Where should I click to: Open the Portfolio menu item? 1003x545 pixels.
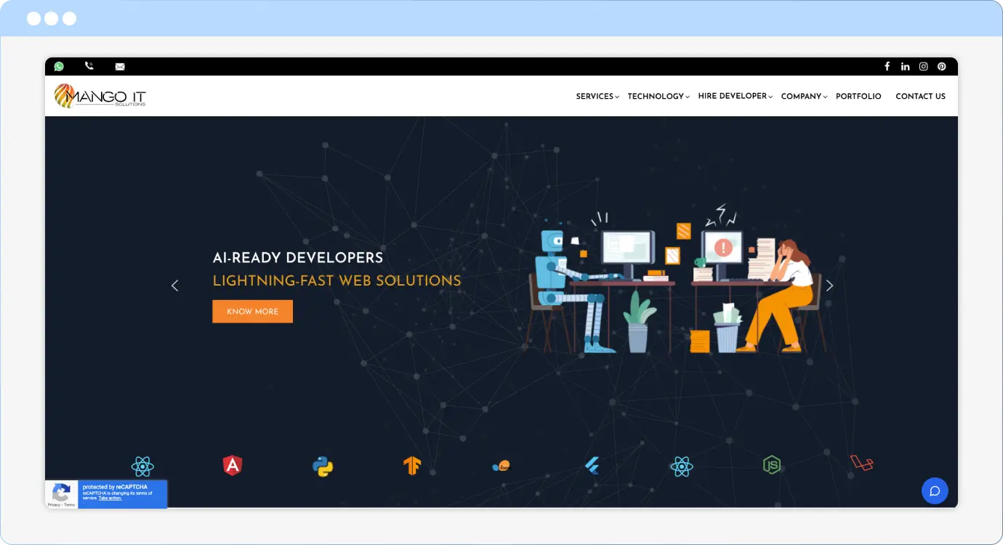coord(858,97)
